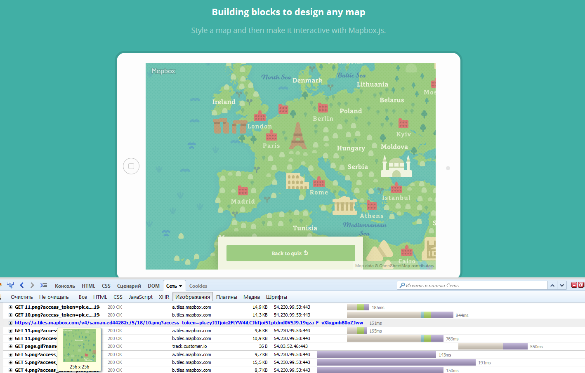Detach Firebug into a separate window

tap(581, 285)
